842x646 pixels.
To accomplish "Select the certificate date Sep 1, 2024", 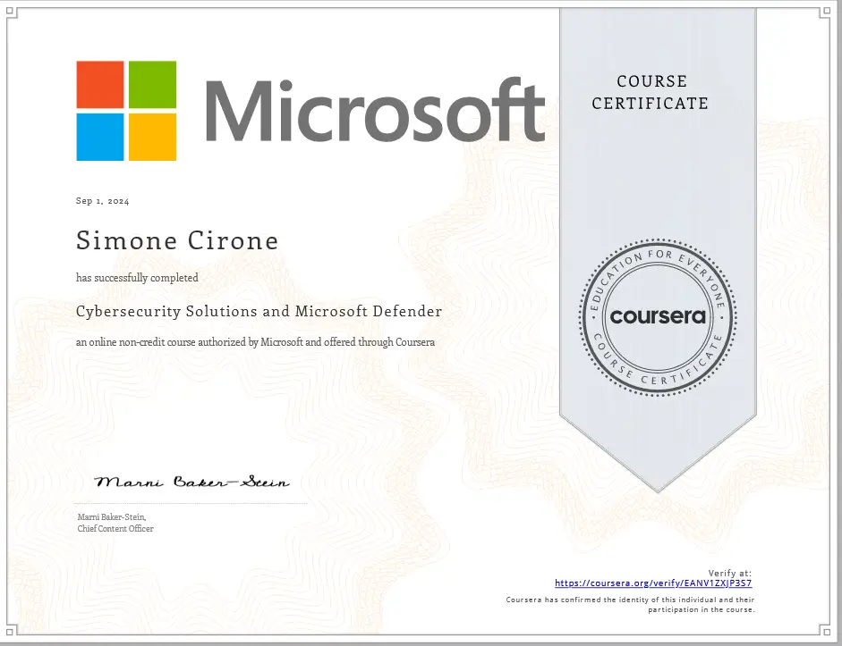I will point(101,201).
